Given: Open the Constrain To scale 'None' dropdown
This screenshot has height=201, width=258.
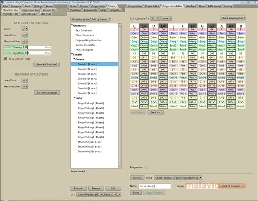Looking at the screenshot, I should tap(167, 18).
